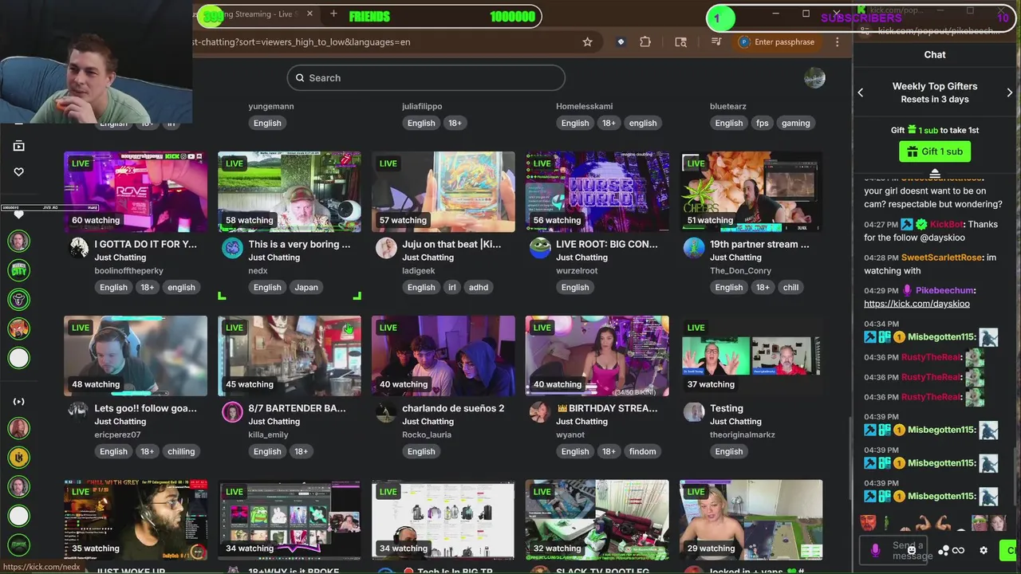This screenshot has width=1021, height=574.
Task: Click the killa_emily channel avatar
Action: coord(232,412)
